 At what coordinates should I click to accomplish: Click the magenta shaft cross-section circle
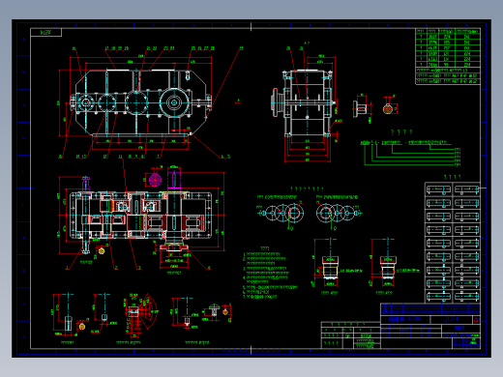click(155, 180)
